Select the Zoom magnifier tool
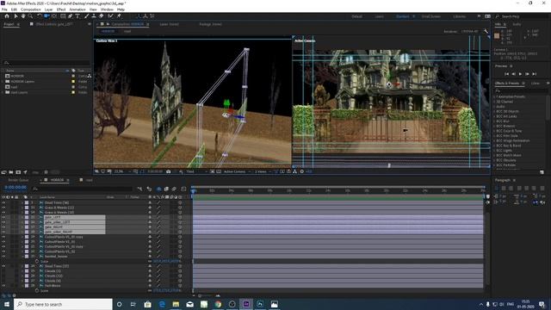551x310 pixels. [31, 16]
